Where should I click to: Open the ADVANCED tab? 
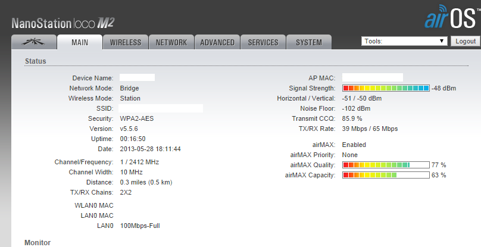(x=217, y=42)
